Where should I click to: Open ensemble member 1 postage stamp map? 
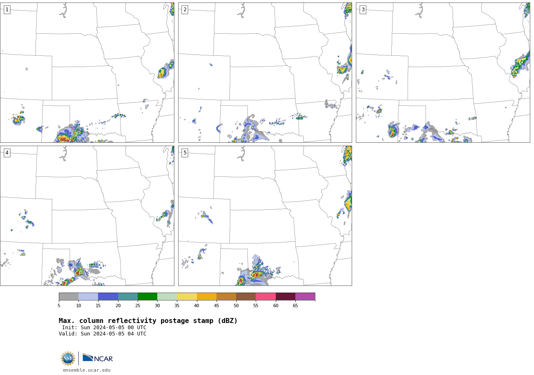click(87, 73)
